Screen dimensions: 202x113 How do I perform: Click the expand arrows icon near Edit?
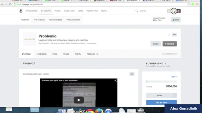coord(169,35)
